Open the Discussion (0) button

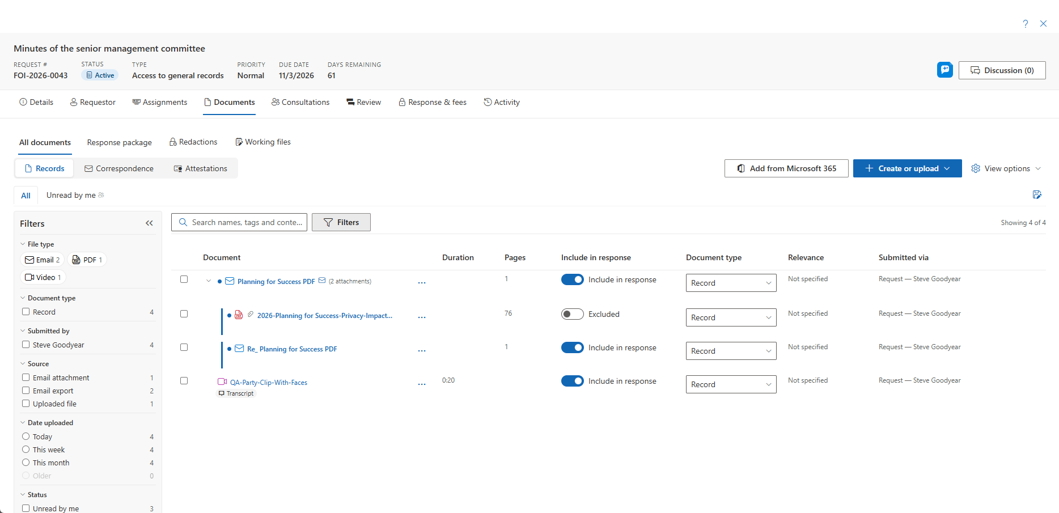pyautogui.click(x=1002, y=70)
